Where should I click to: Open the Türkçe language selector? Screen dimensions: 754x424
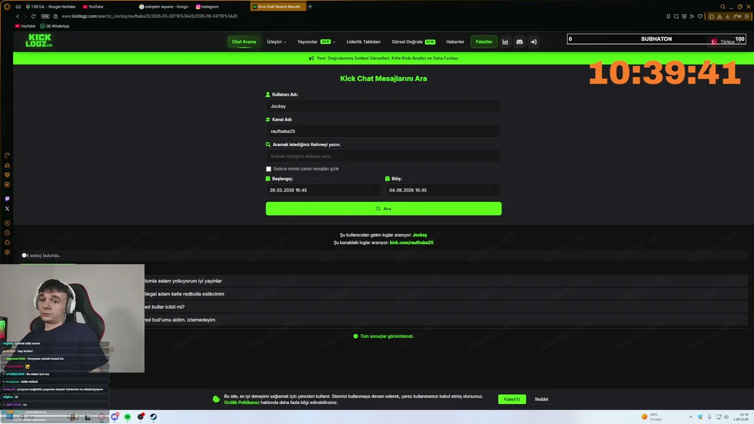[727, 42]
